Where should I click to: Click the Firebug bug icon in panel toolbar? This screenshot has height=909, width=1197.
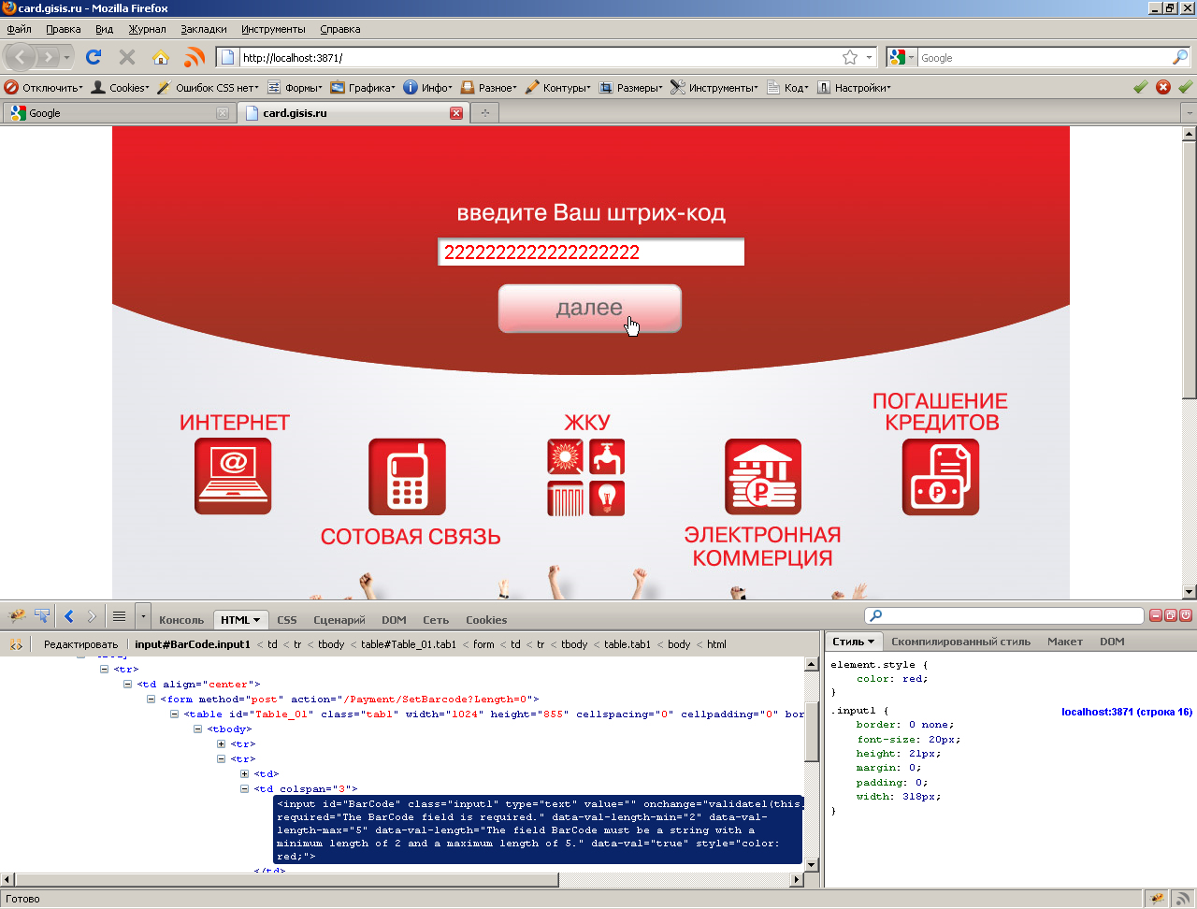17,616
